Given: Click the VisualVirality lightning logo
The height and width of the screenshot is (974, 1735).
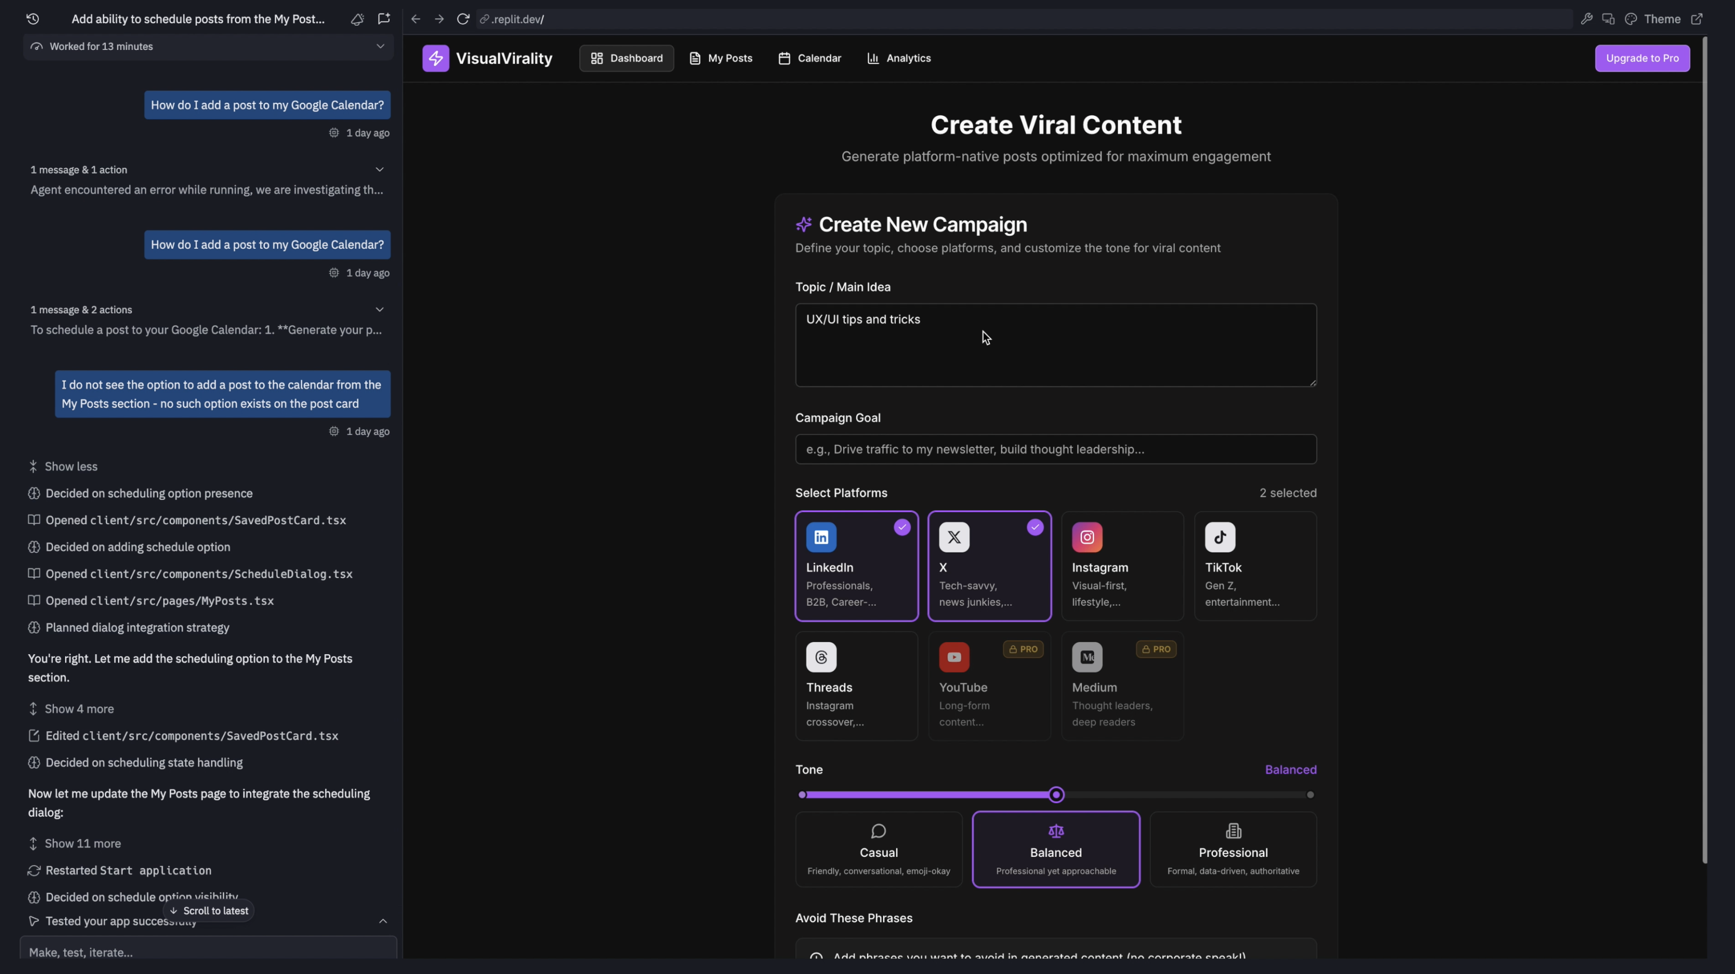Looking at the screenshot, I should pyautogui.click(x=436, y=58).
